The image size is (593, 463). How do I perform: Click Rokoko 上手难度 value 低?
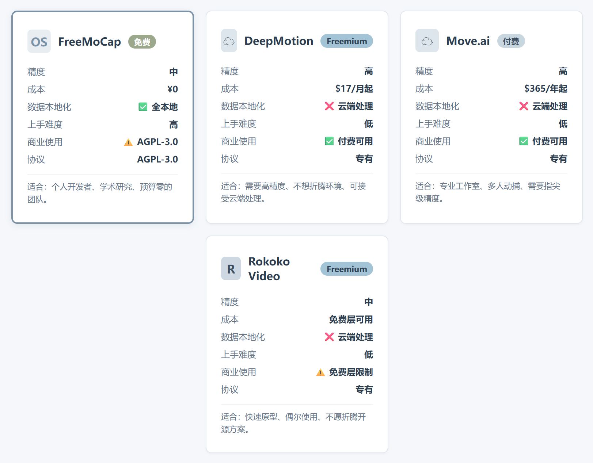(x=369, y=355)
